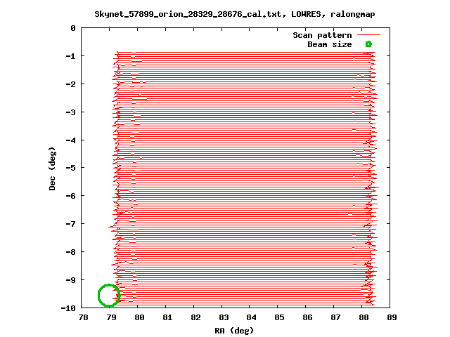Click the x-axis tick label 78

(x=83, y=317)
